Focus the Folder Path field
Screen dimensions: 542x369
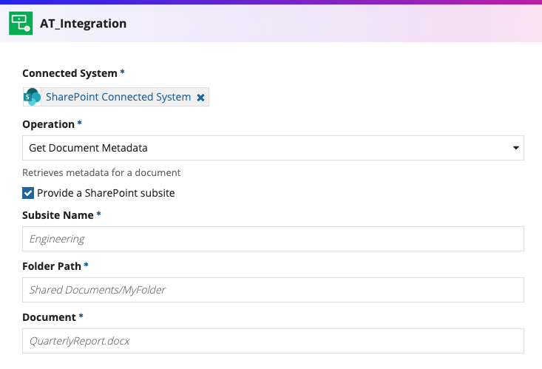[273, 290]
